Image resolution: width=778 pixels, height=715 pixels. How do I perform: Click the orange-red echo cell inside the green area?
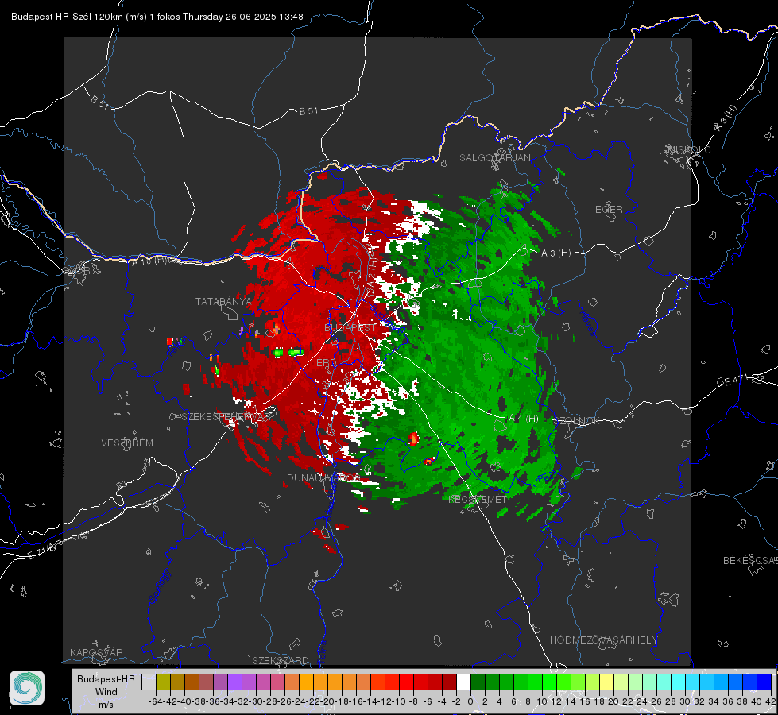tap(413, 438)
